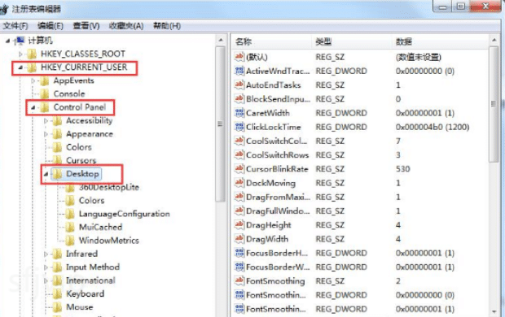Click the CursorBlinkRate string icon

click(x=239, y=169)
